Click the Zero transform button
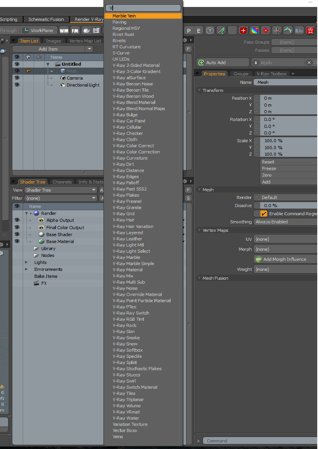Image resolution: width=318 pixels, height=449 pixels. (x=289, y=175)
